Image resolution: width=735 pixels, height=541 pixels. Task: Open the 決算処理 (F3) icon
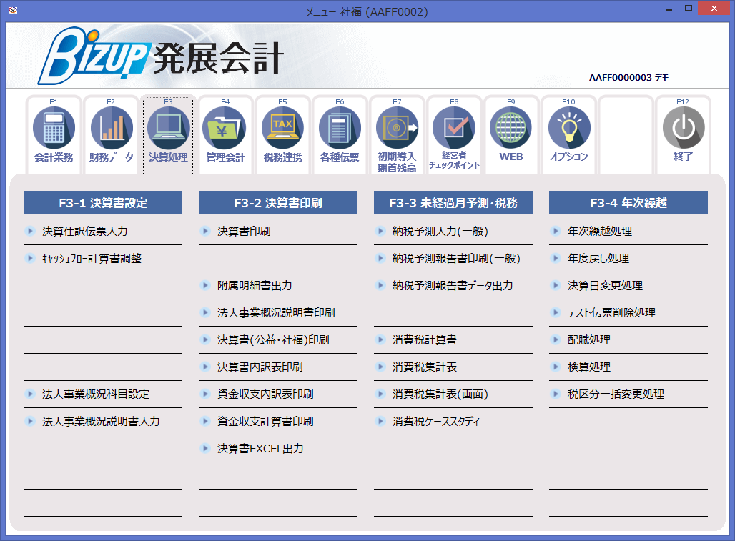coord(169,134)
